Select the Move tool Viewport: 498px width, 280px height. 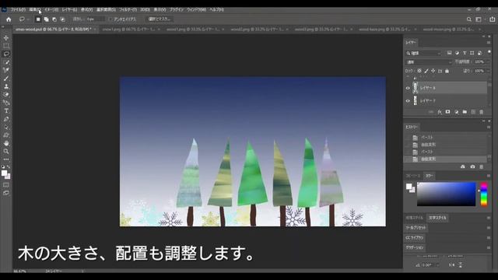click(x=6, y=38)
